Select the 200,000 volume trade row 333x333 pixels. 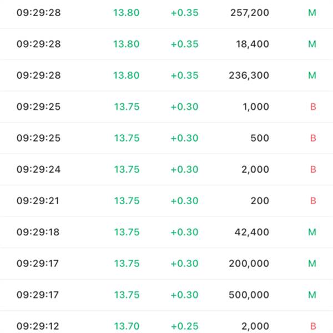(167, 263)
